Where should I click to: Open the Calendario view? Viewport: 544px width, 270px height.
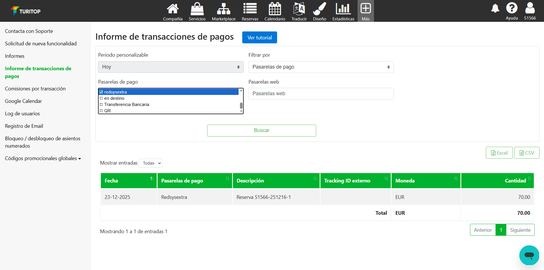274,11
